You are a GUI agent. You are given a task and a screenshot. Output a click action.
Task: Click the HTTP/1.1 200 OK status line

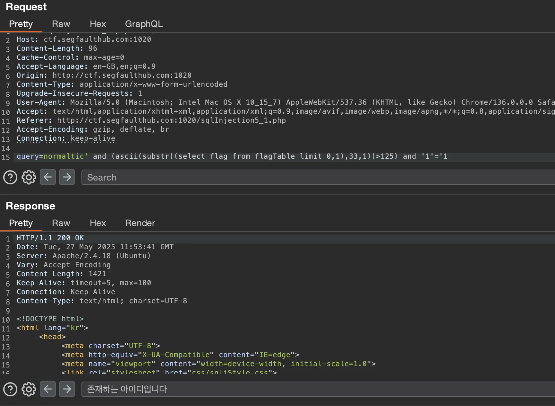50,238
